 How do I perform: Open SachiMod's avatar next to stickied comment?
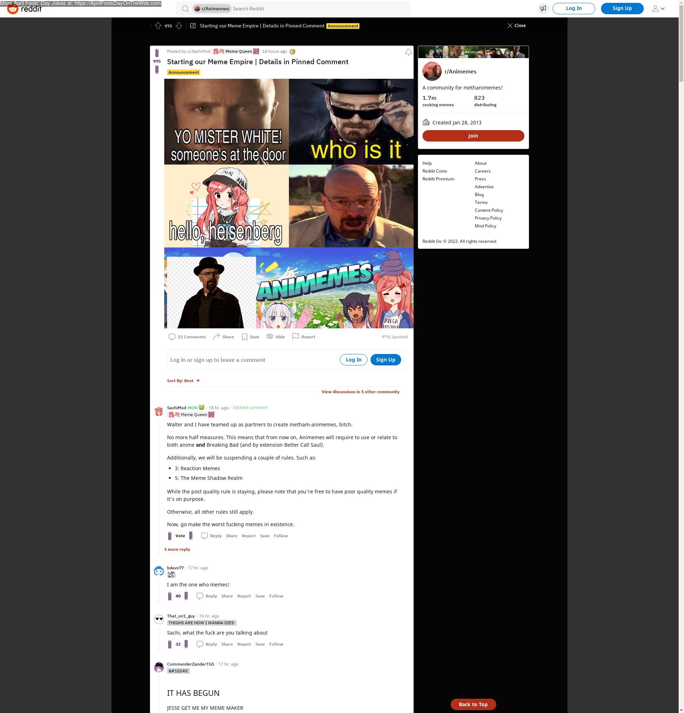click(x=159, y=411)
